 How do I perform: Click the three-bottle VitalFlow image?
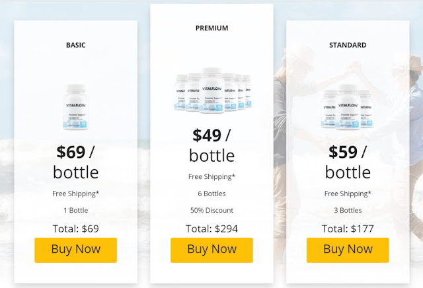pyautogui.click(x=348, y=107)
